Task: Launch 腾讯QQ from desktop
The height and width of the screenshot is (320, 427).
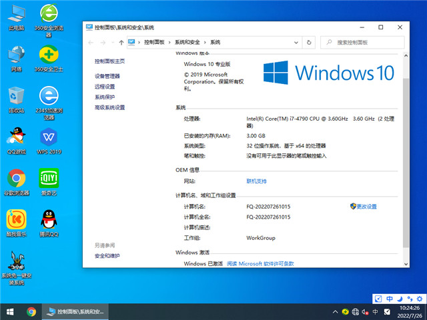Action: coord(49,223)
